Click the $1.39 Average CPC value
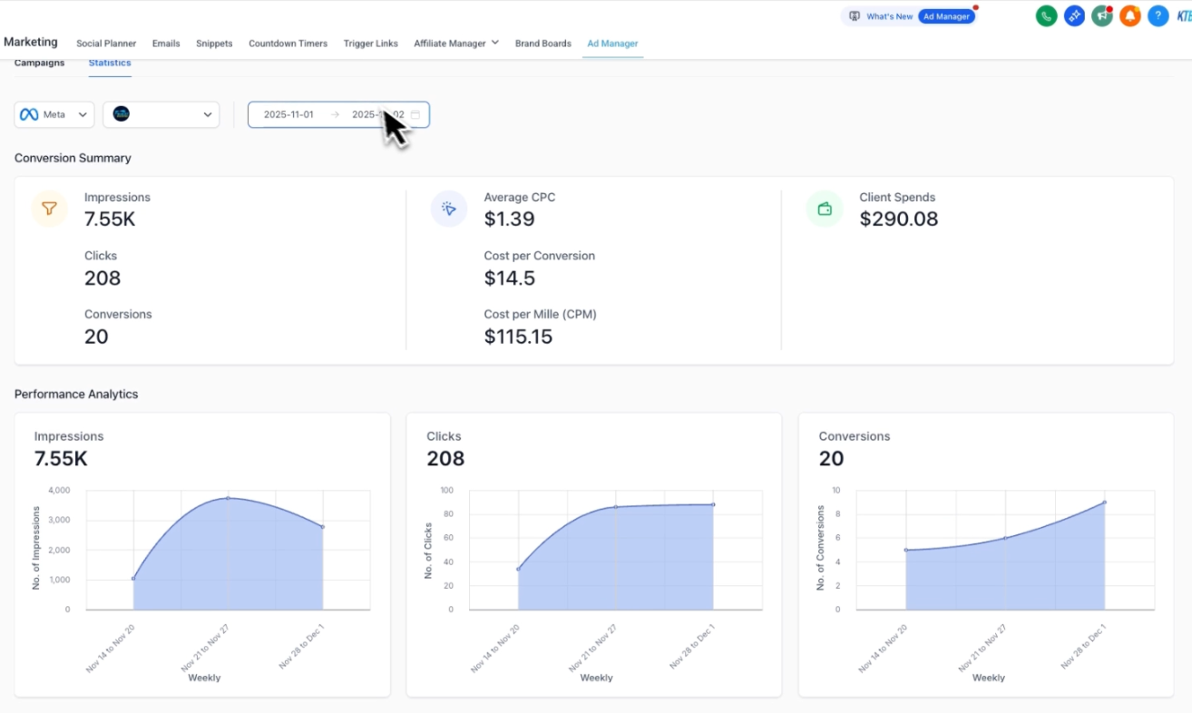The width and height of the screenshot is (1192, 713). [x=509, y=219]
